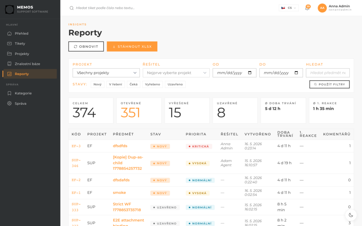This screenshot has height=226, width=362.
Task: Toggle dark mode moon icon
Action: (351, 215)
